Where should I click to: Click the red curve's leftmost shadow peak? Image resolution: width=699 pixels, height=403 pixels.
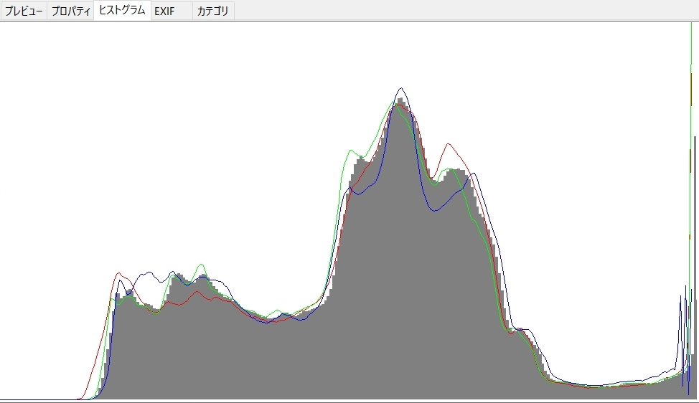[x=120, y=273]
